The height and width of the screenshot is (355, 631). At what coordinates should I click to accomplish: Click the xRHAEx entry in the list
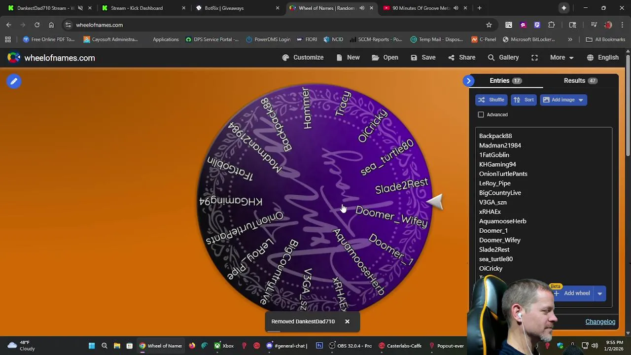490,212
